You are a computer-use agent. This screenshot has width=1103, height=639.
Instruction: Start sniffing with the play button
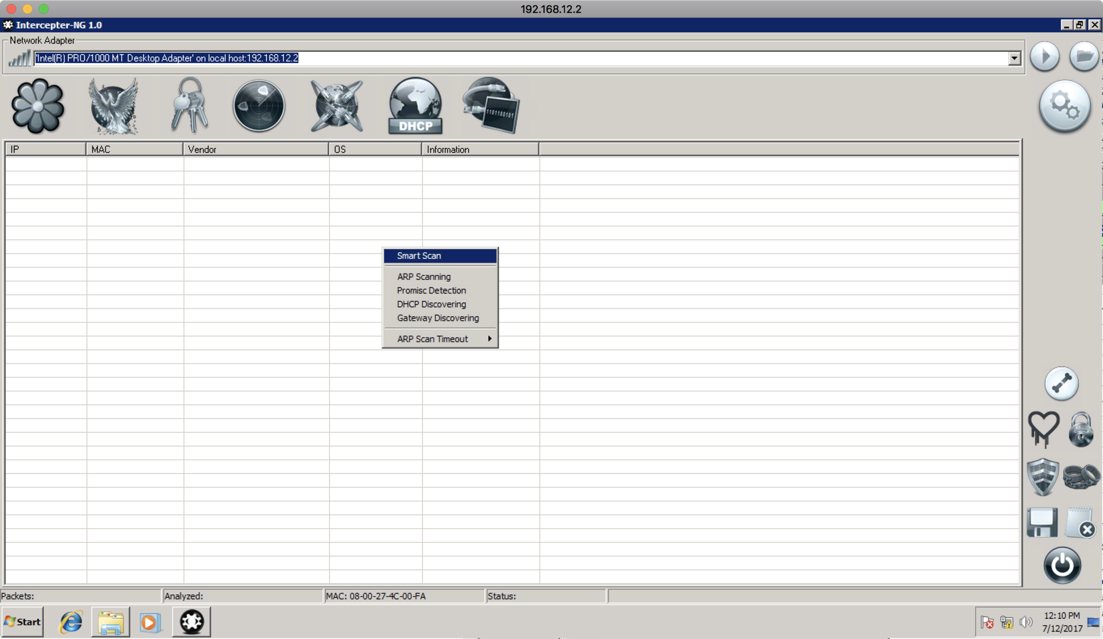click(1044, 57)
